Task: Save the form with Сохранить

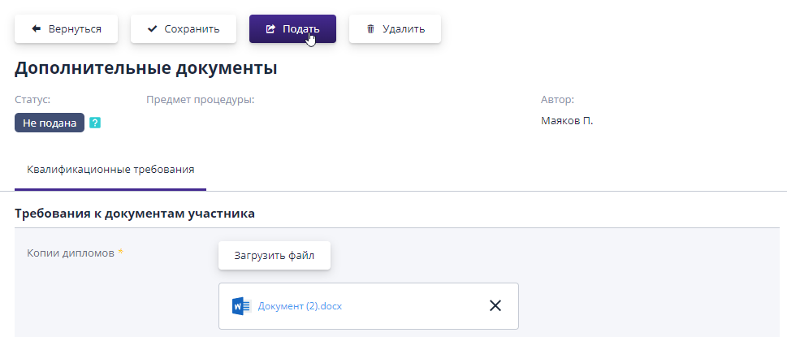Action: pyautogui.click(x=184, y=29)
